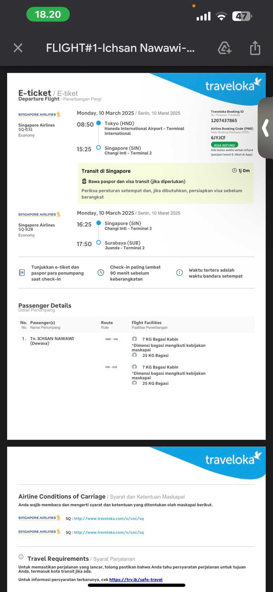Tap the transit duration clock icon
Screen dimensions: 273x592
pos(234,170)
